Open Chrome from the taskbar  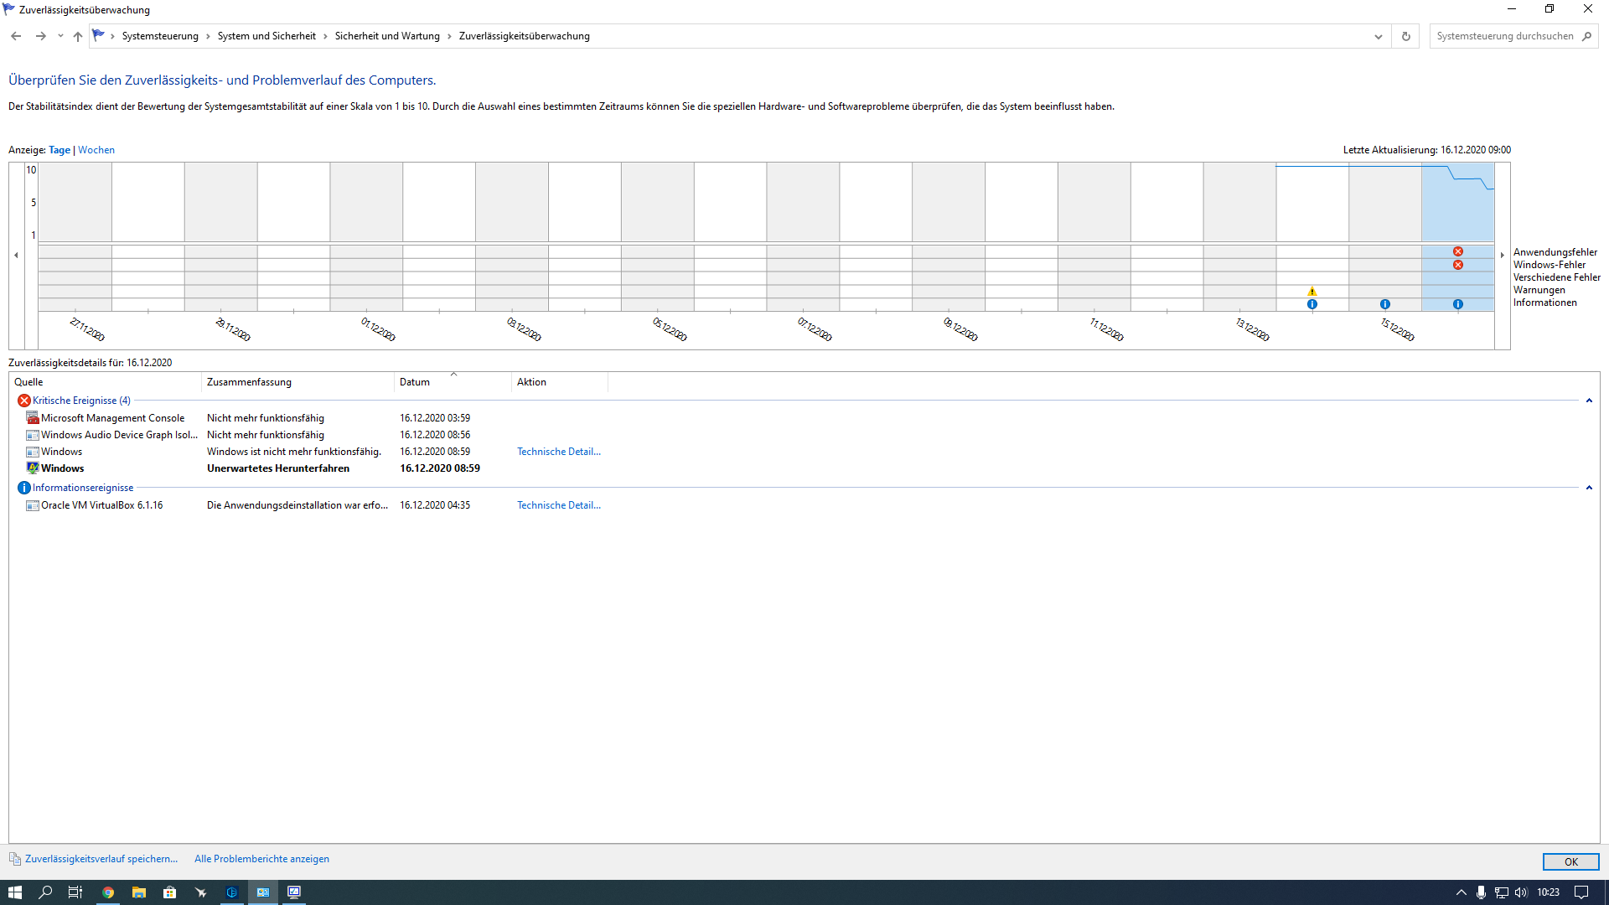[108, 892]
